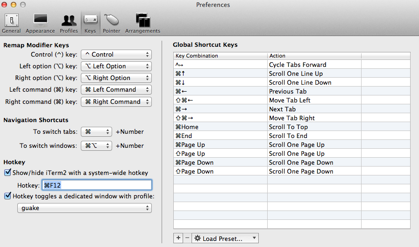Click the Action column header
This screenshot has width=419, height=247.
click(314, 56)
